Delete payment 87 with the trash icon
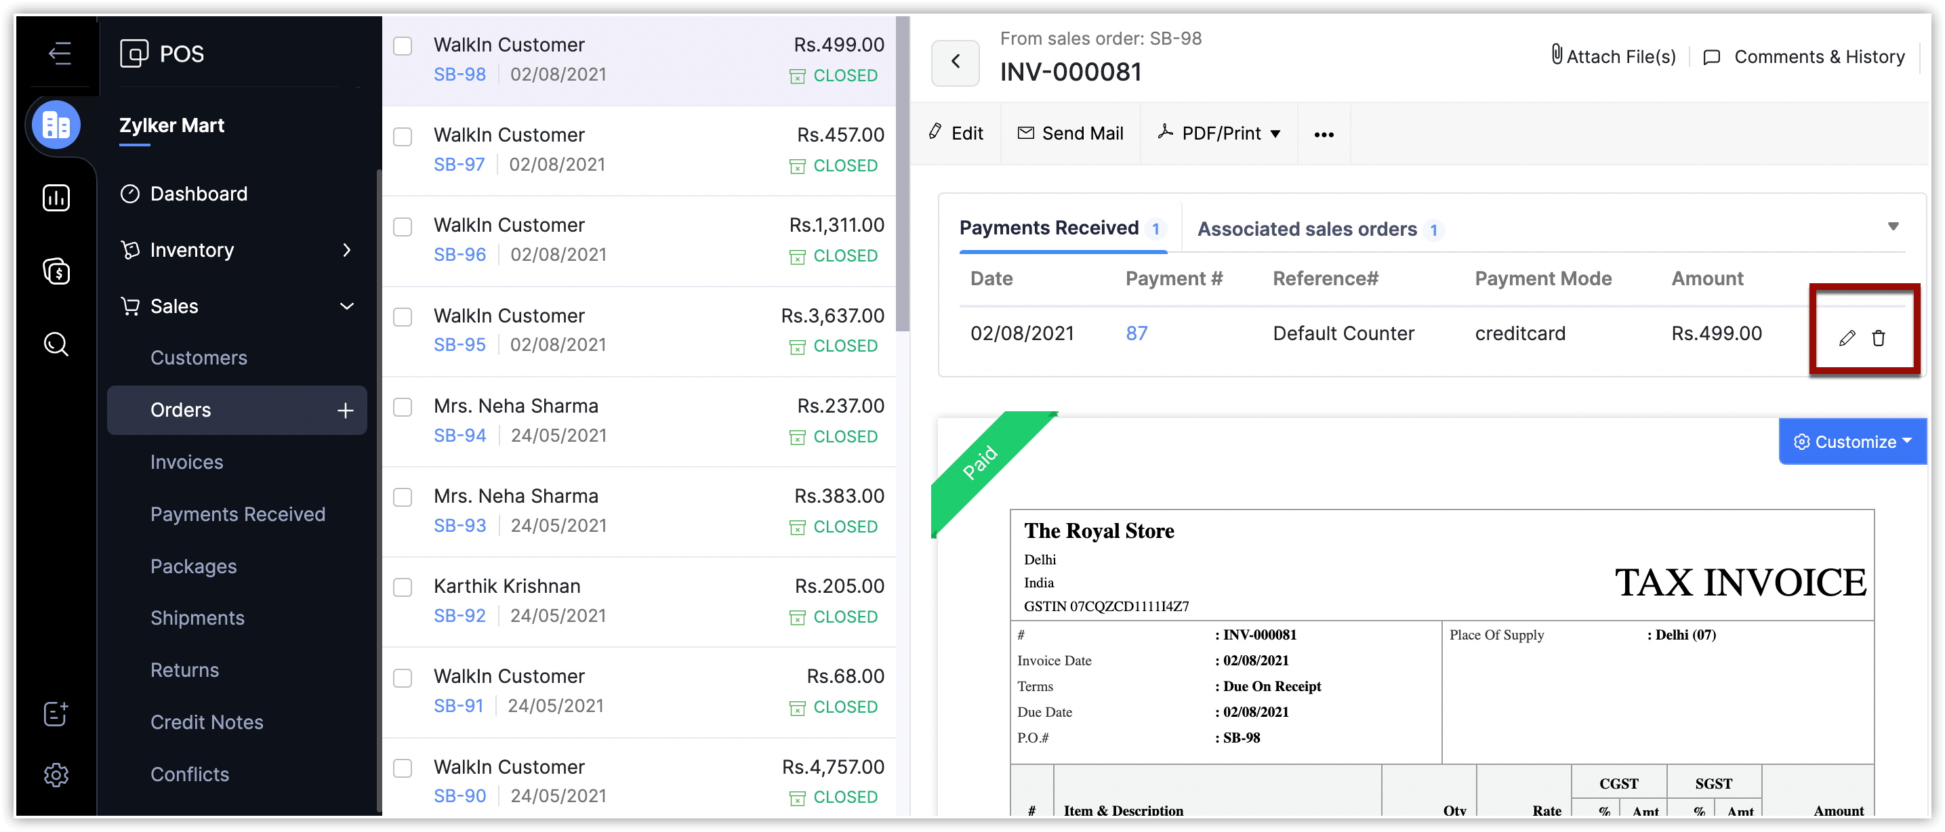Image resolution: width=1945 pixels, height=832 pixels. pyautogui.click(x=1879, y=338)
